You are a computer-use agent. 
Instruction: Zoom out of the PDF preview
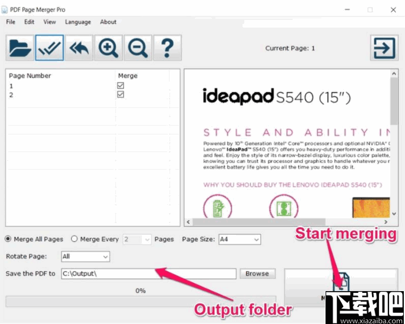pos(138,48)
